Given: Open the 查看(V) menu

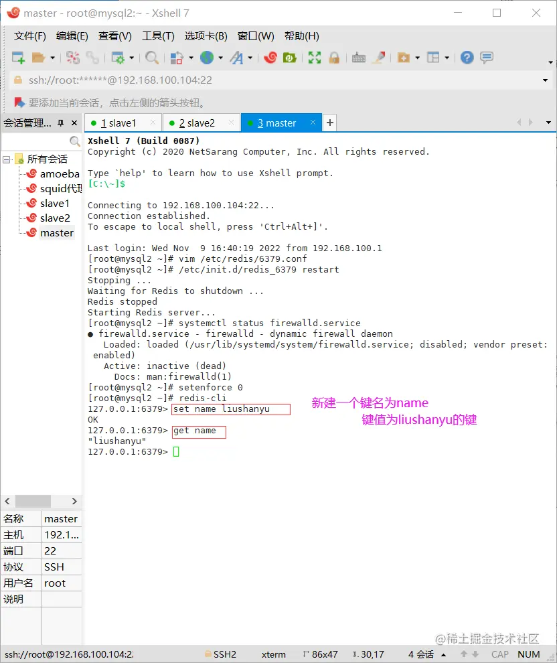Looking at the screenshot, I should (x=115, y=36).
